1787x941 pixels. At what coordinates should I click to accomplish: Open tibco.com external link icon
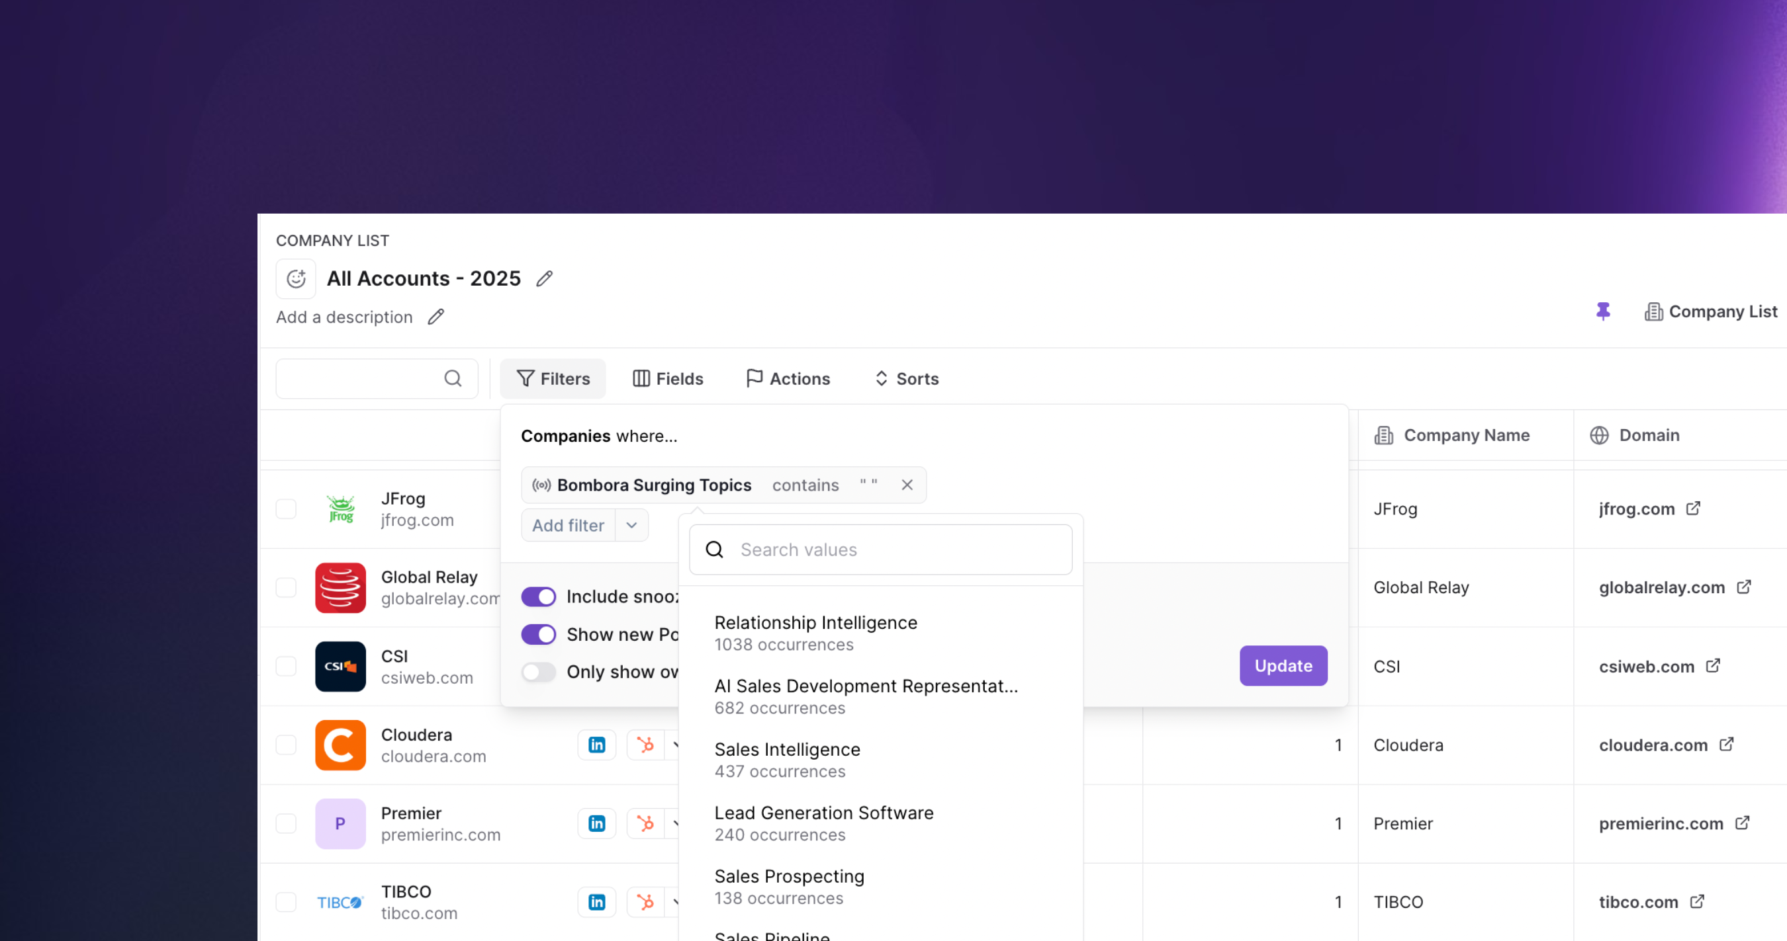1697,901
